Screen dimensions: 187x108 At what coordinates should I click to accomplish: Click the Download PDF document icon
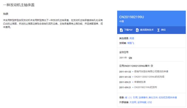click(121, 30)
